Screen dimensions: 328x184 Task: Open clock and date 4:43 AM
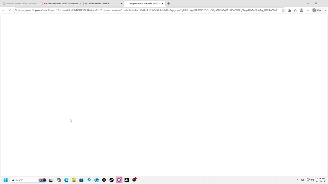tap(321, 180)
